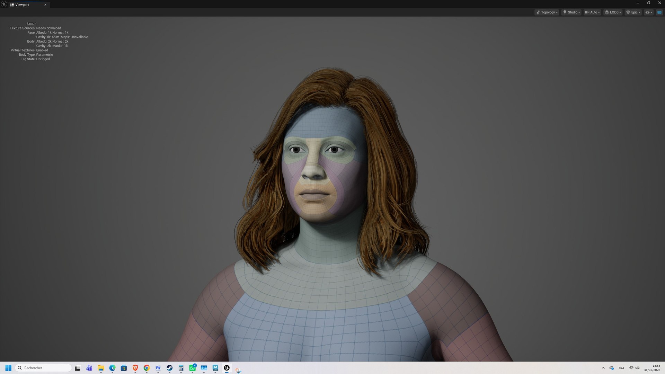Image resolution: width=665 pixels, height=374 pixels.
Task: Click 'Cavity 1k: Anim. Maps: Unavailable' line
Action: coord(61,37)
